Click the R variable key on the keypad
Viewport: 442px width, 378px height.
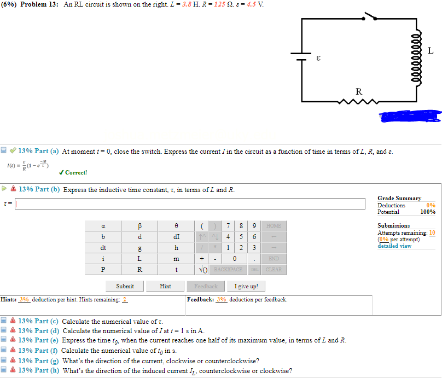click(x=139, y=269)
